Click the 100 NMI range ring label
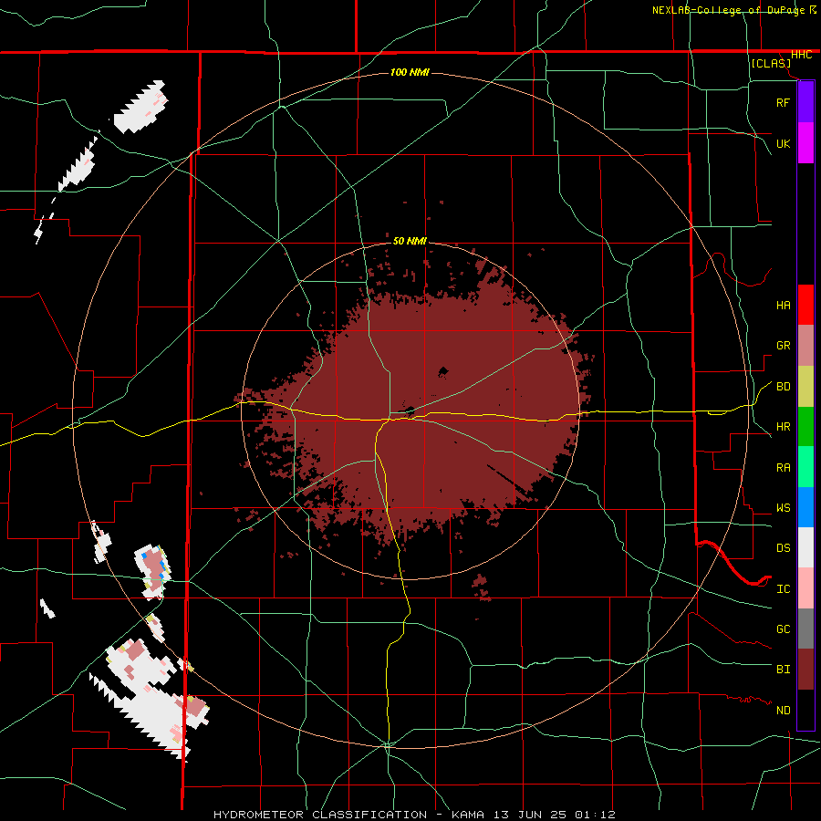The width and height of the screenshot is (821, 821). pyautogui.click(x=410, y=72)
